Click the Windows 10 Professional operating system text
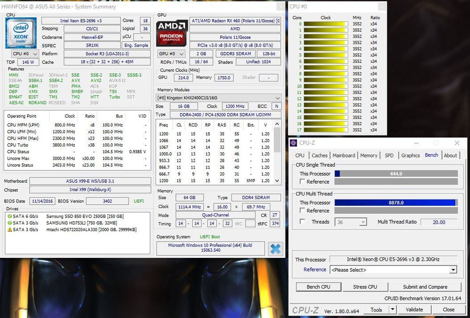Screen dimensions: 470x318 210,248
